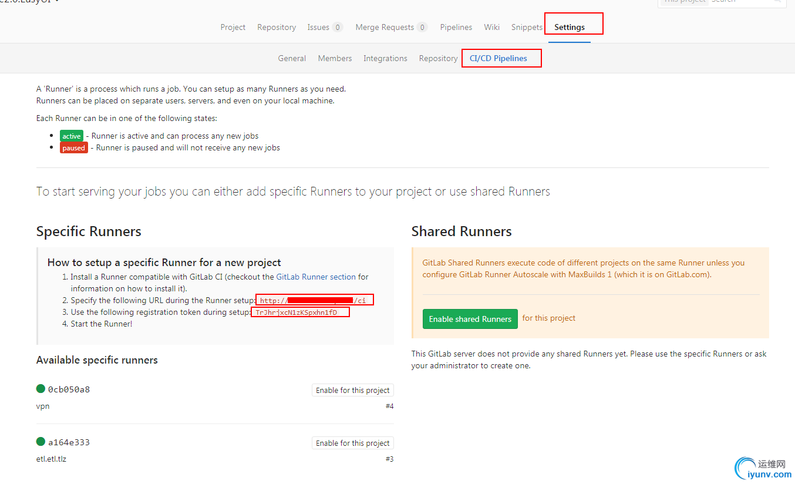The width and height of the screenshot is (795, 484).
Task: Open the Members settings sub-tab
Action: [335, 58]
